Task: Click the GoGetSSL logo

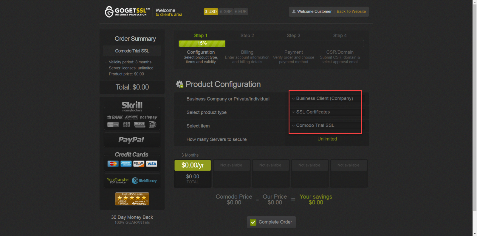Action: [x=127, y=12]
